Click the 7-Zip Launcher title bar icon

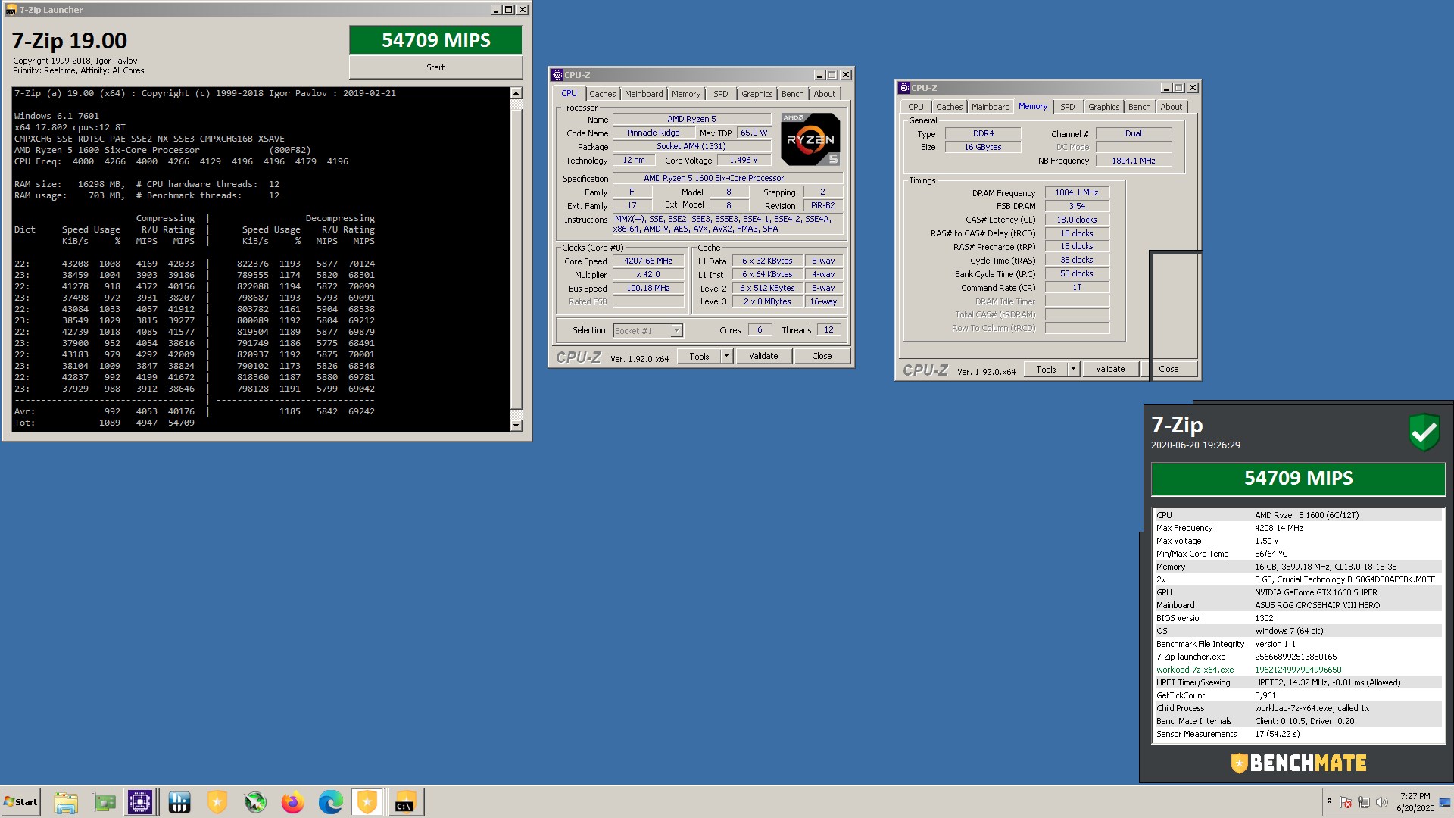[x=11, y=10]
